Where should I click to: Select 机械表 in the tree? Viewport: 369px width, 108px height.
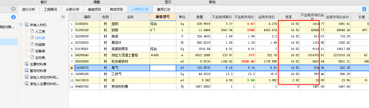(40, 44)
